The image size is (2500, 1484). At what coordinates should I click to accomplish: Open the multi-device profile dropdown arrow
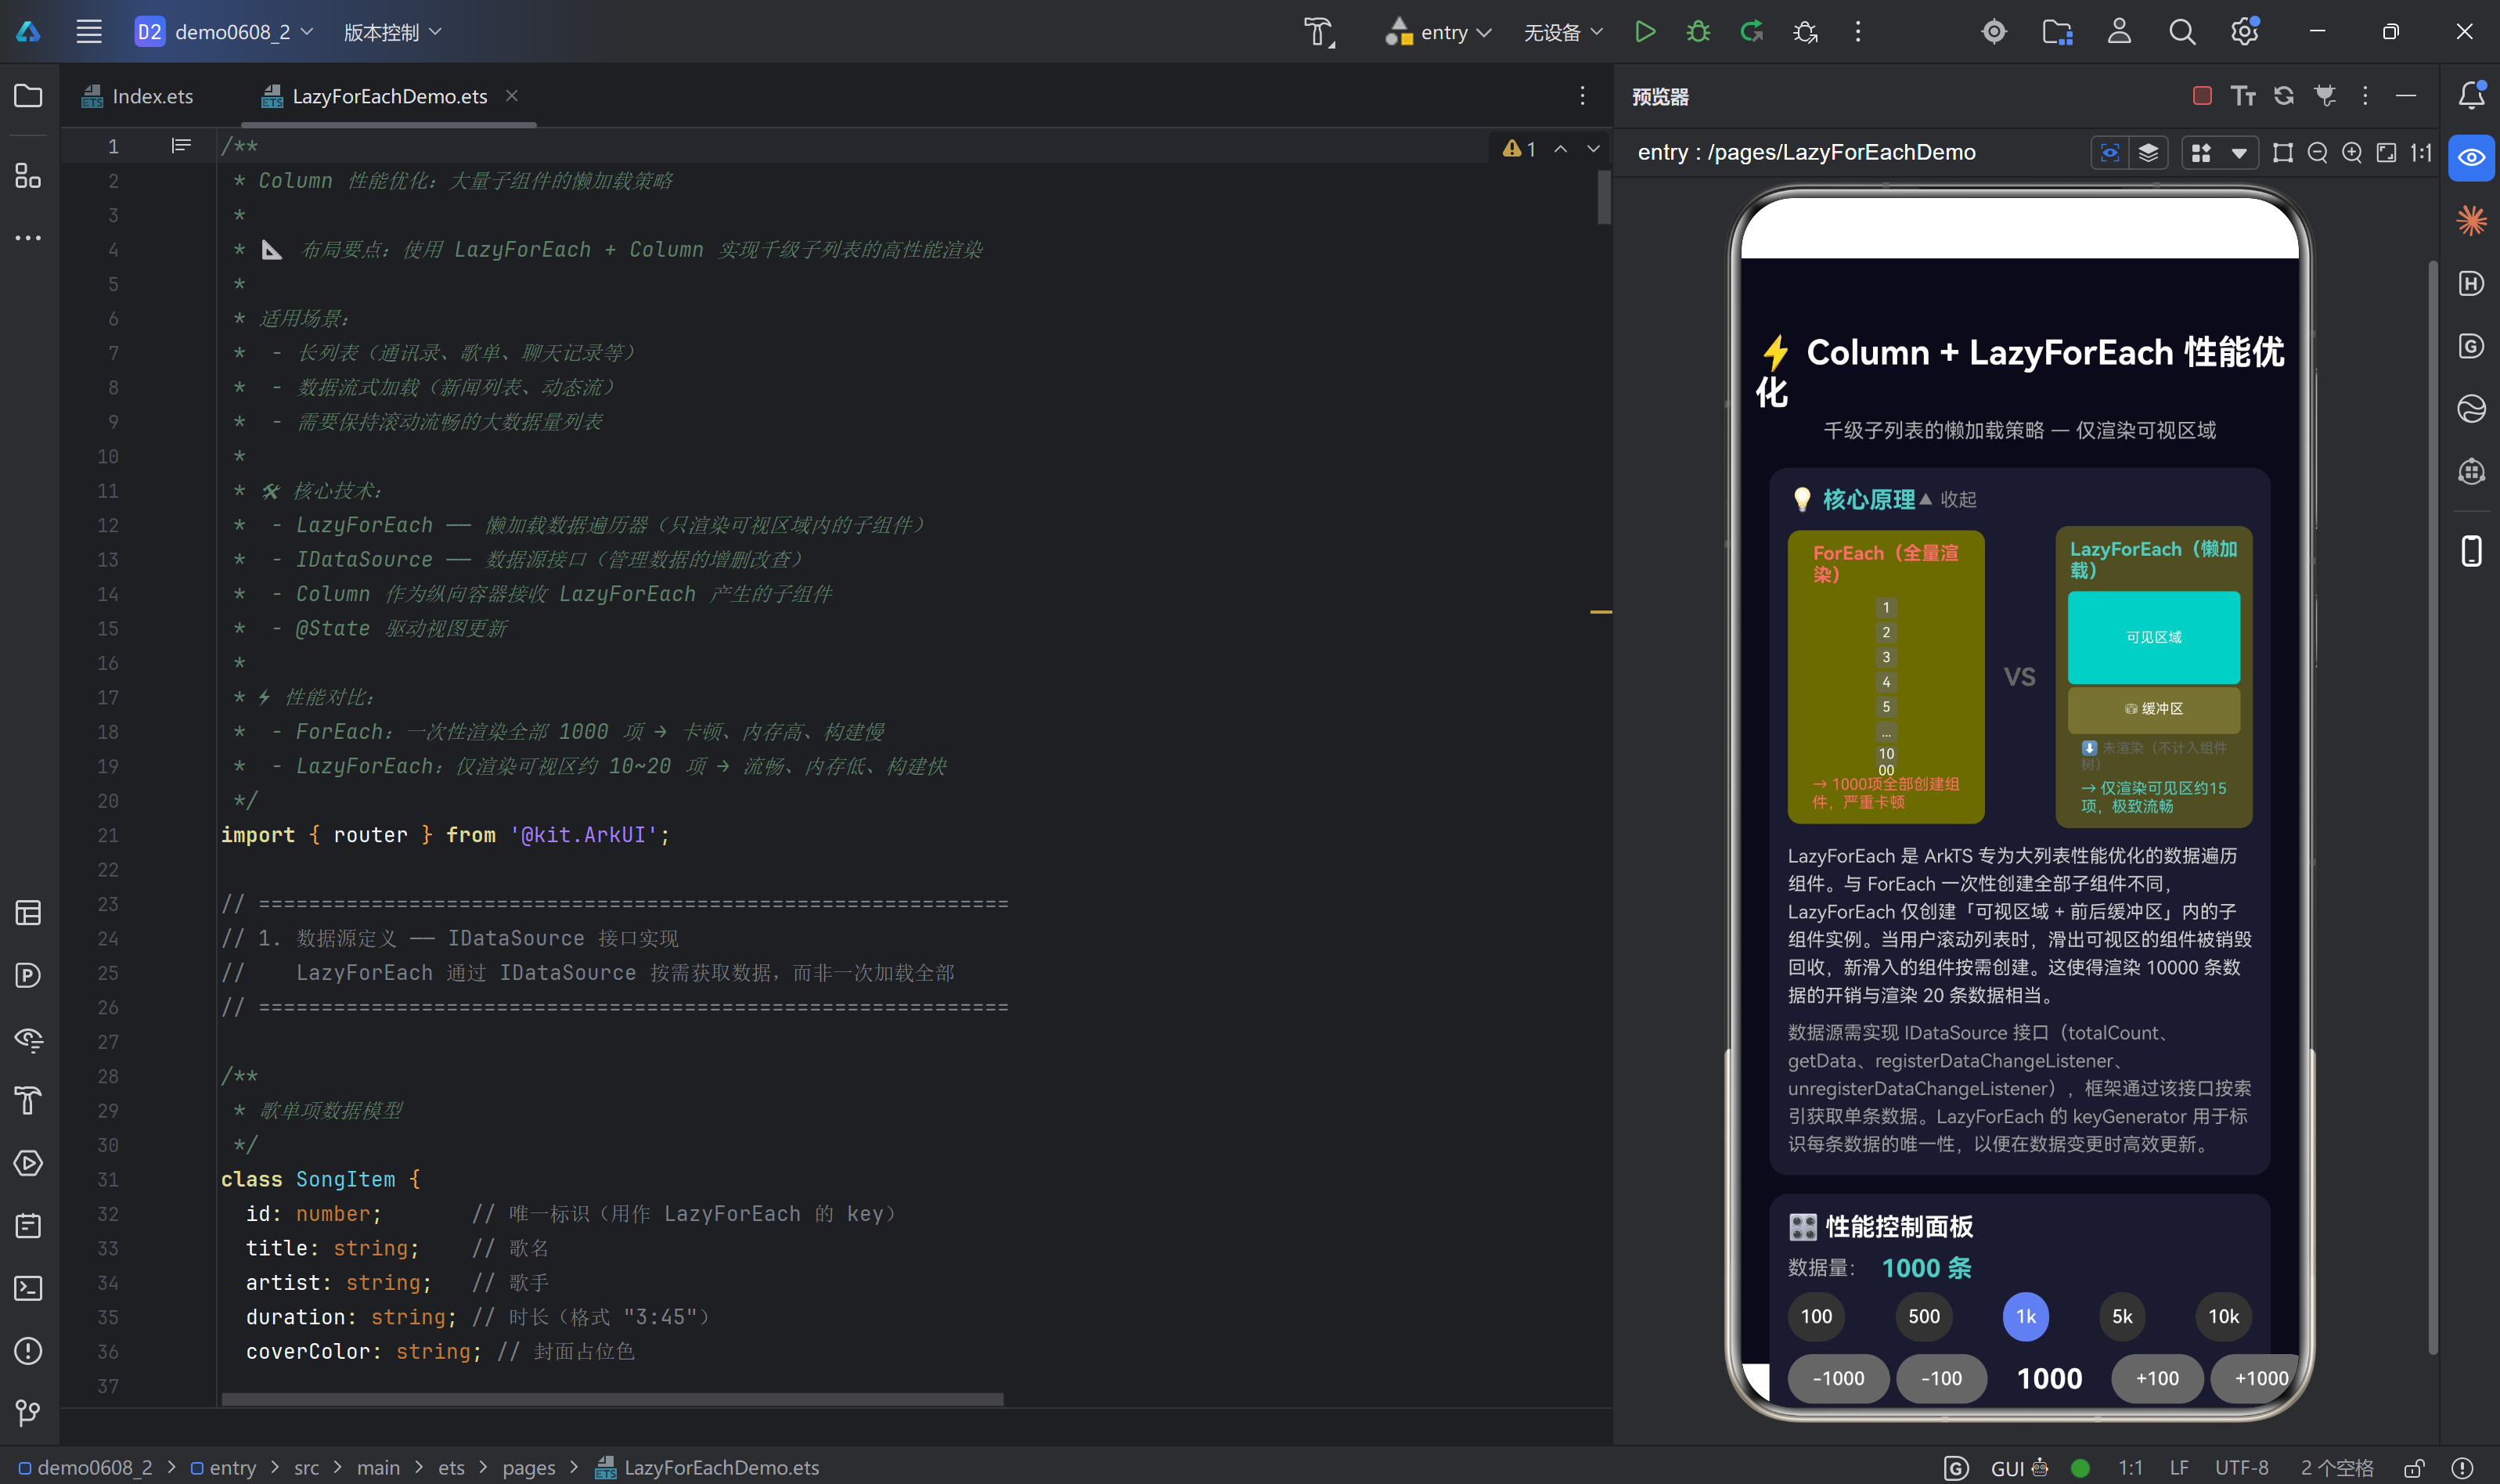(2240, 153)
